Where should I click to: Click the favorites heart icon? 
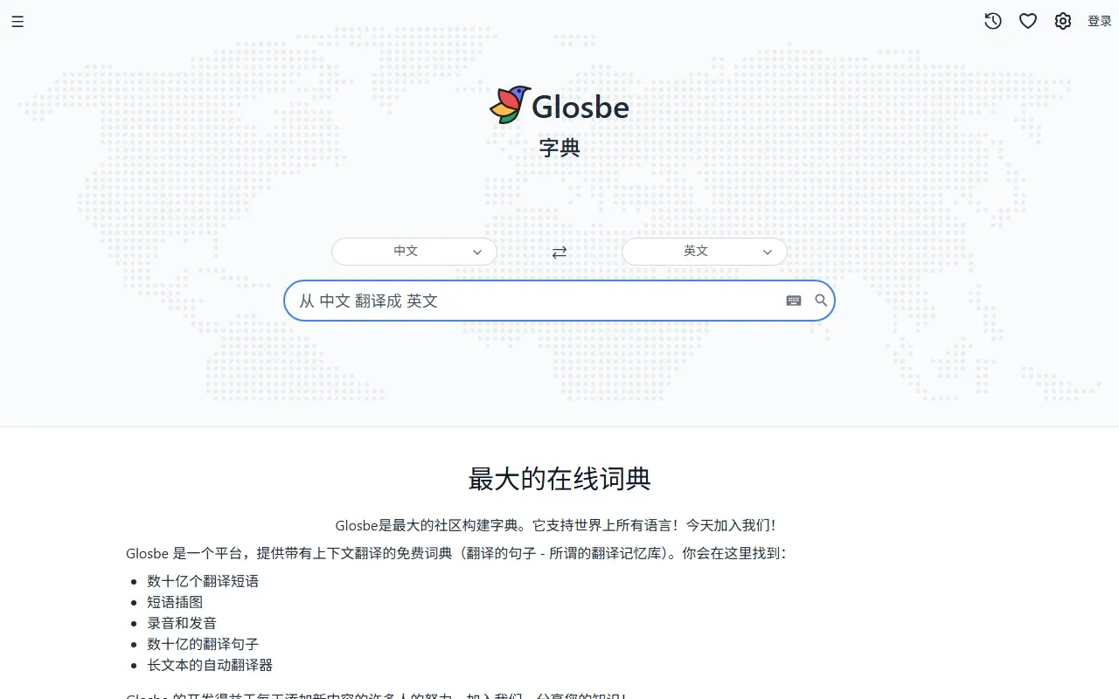[x=1027, y=21]
